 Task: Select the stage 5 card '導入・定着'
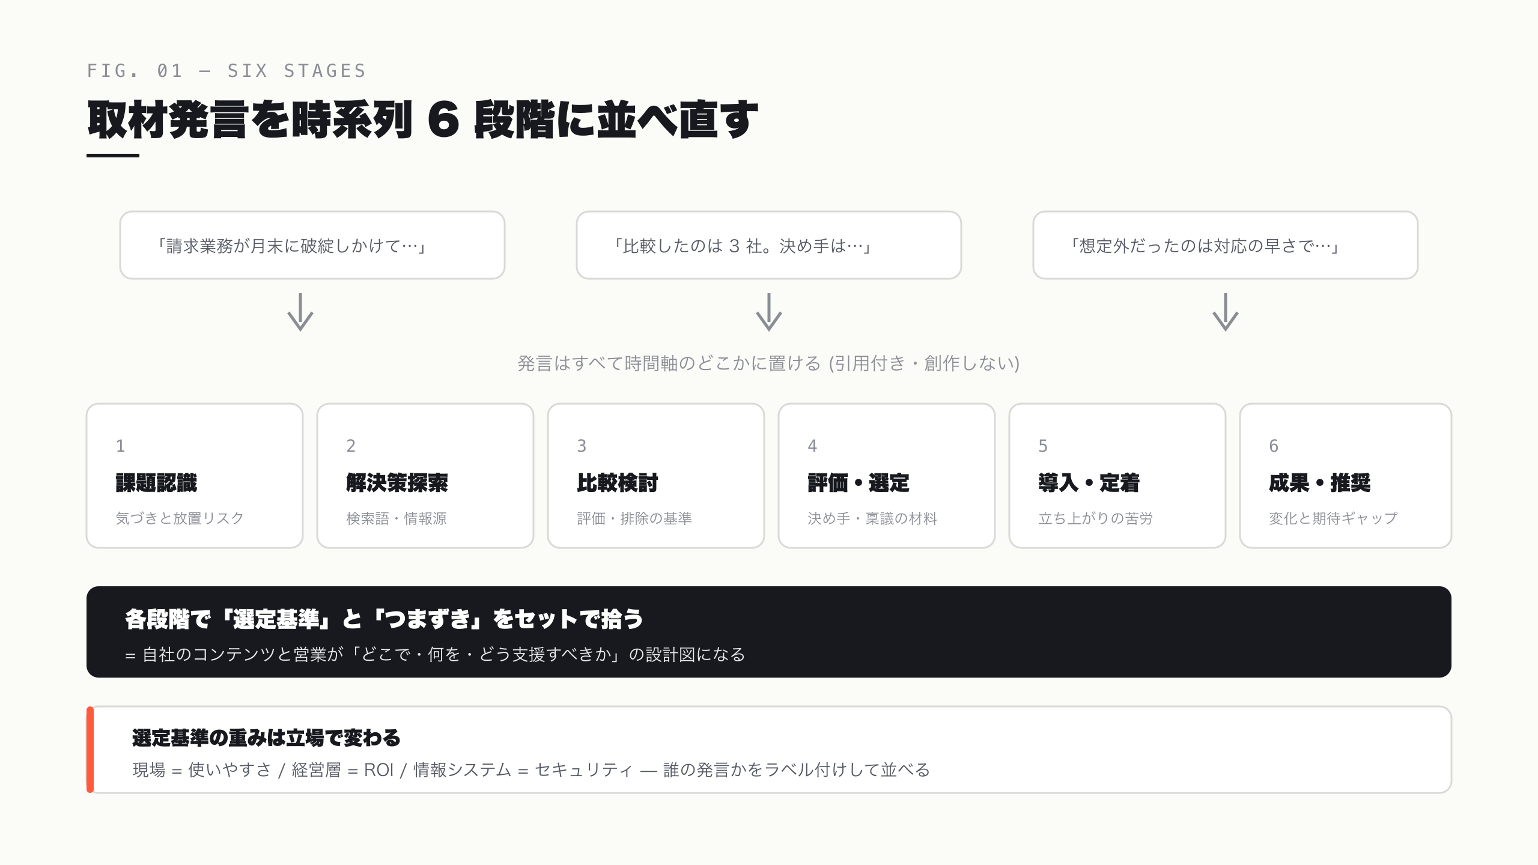click(x=1117, y=476)
